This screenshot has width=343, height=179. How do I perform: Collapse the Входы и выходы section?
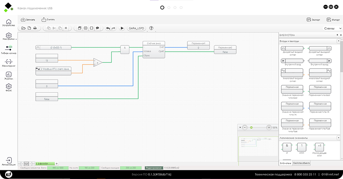coord(339,41)
